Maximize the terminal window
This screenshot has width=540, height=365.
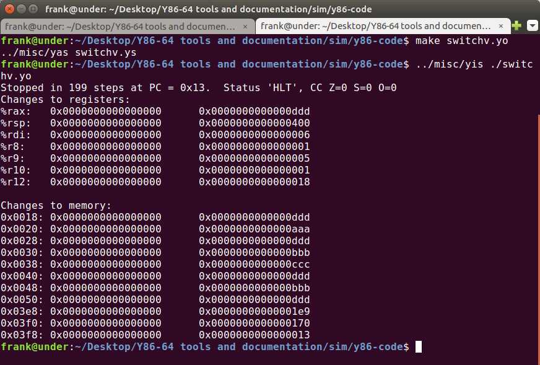coord(33,9)
